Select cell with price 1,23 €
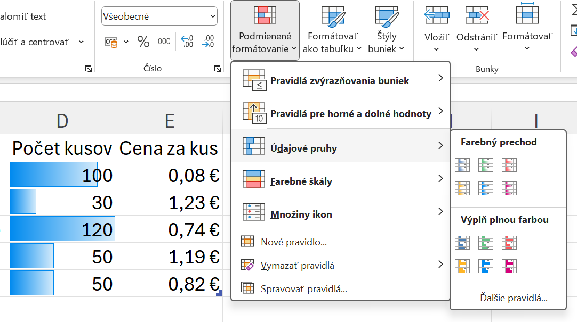This screenshot has height=322, width=577. (169, 202)
